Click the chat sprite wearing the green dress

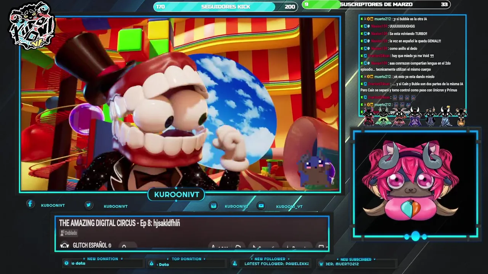pos(384,116)
